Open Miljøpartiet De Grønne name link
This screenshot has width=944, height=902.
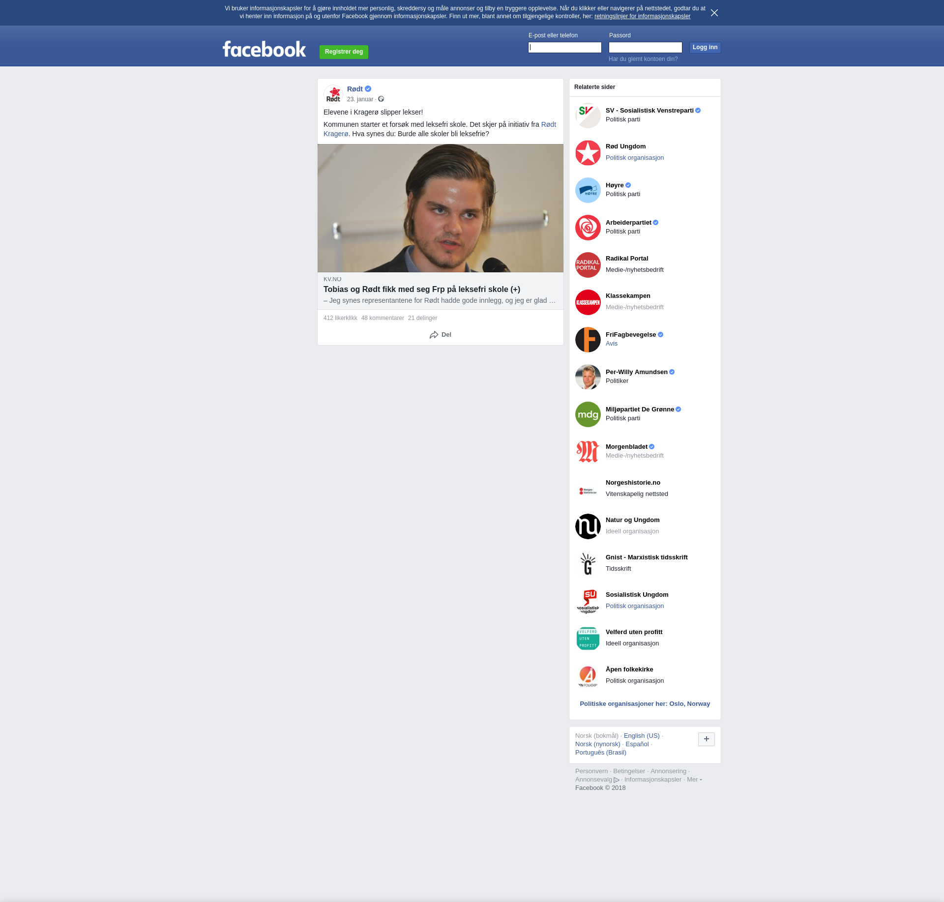640,409
